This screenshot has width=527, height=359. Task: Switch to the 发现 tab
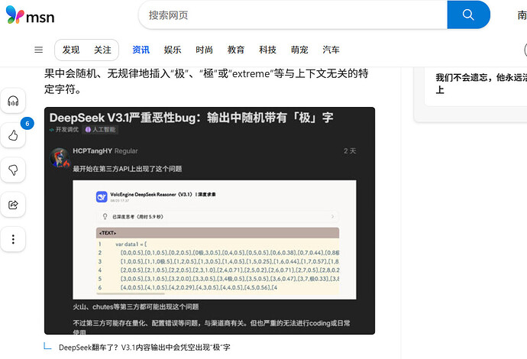pyautogui.click(x=71, y=50)
